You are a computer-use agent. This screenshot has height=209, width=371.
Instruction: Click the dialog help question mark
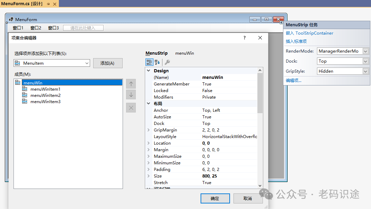pos(245,38)
